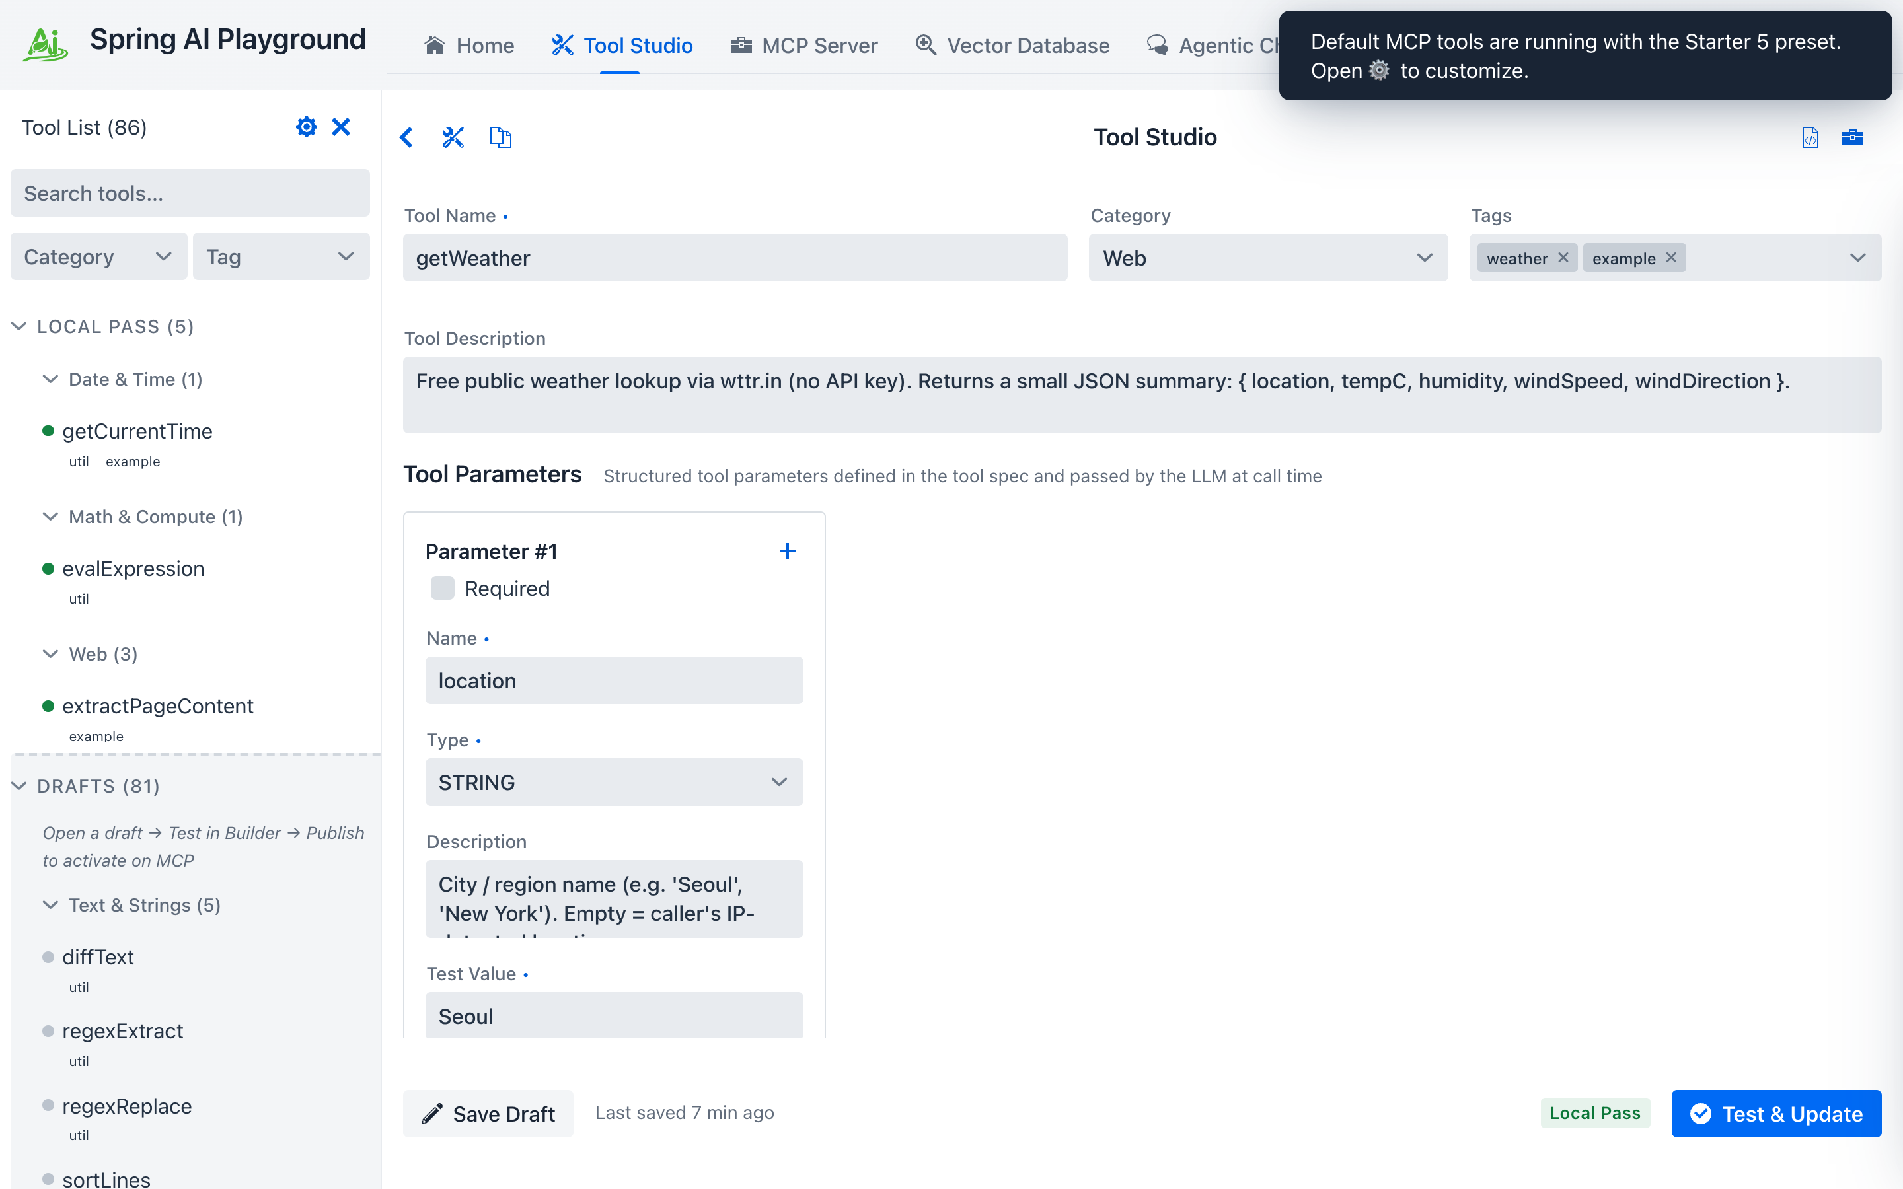Click the gray dot beside diffText

pyautogui.click(x=48, y=957)
